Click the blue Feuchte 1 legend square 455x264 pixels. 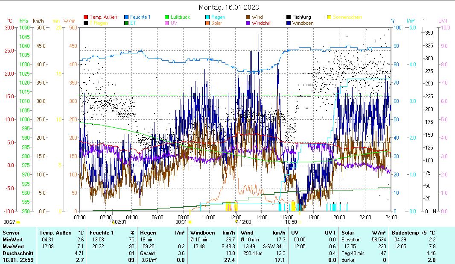(x=127, y=18)
